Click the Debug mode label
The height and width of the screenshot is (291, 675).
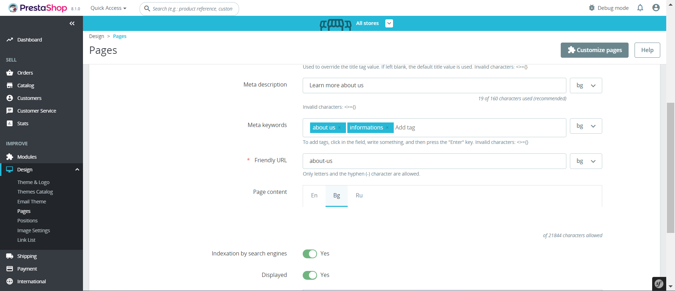click(613, 8)
